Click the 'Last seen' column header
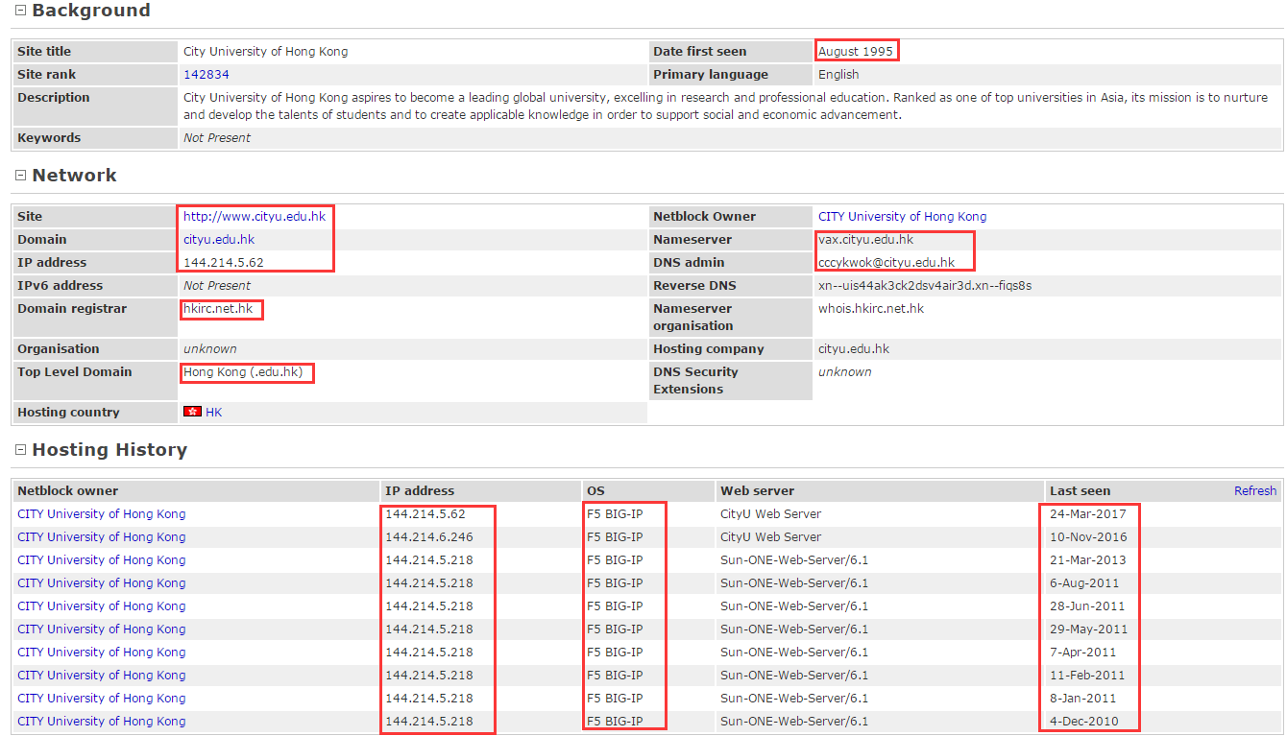The height and width of the screenshot is (736, 1287). [x=1081, y=491]
